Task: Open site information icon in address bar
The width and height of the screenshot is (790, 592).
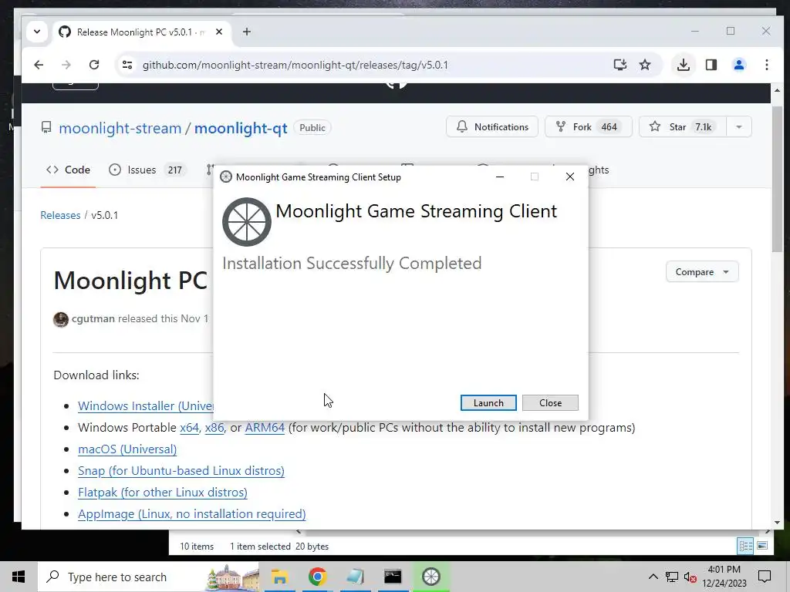Action: tap(127, 65)
